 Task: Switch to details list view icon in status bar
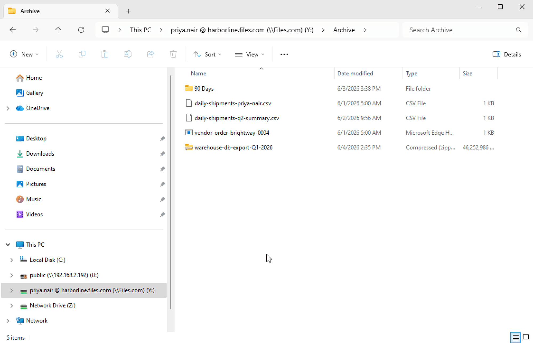(x=516, y=337)
